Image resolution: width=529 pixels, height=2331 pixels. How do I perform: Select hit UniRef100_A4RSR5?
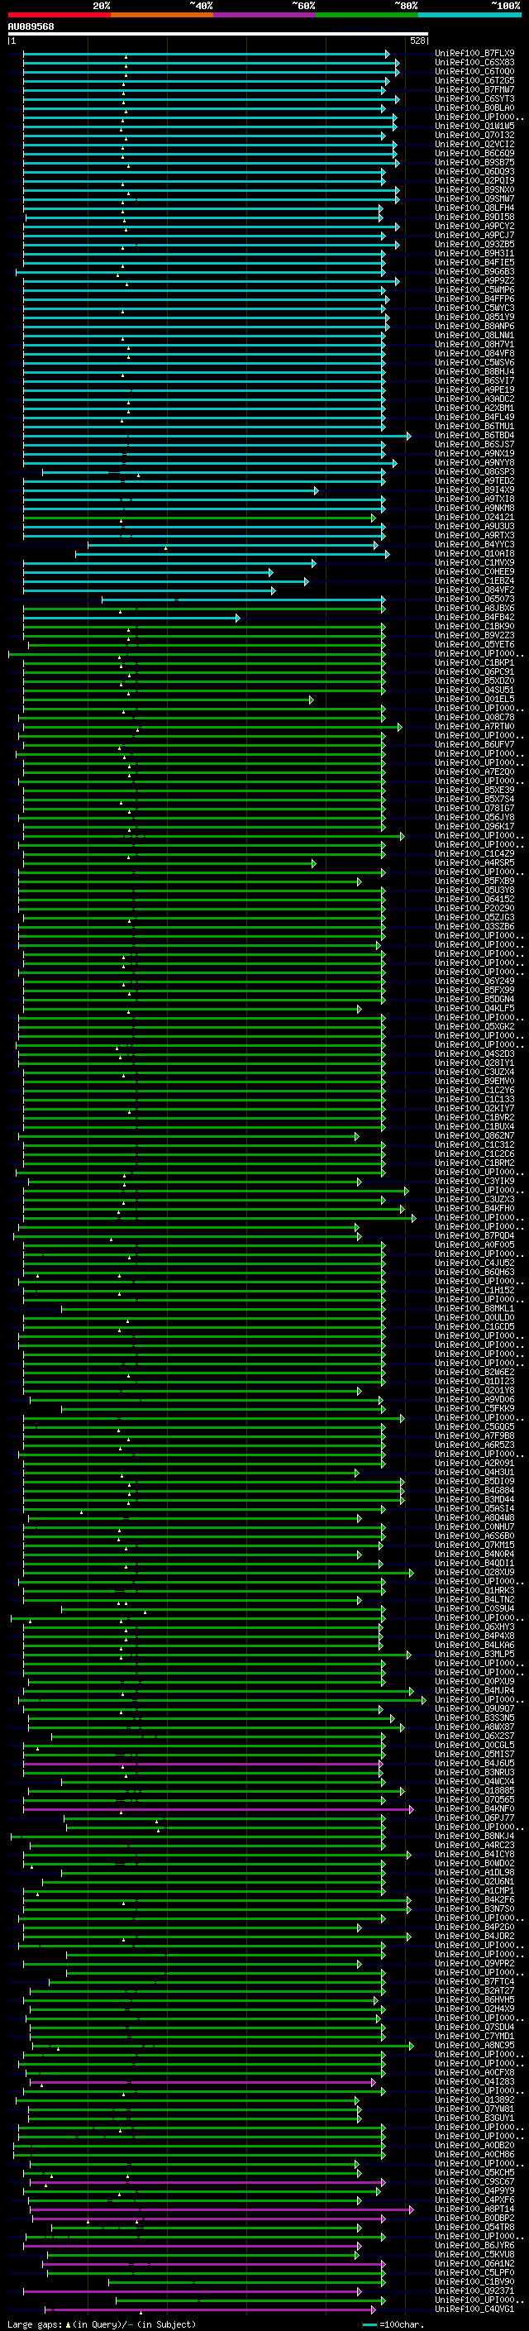pos(474,862)
